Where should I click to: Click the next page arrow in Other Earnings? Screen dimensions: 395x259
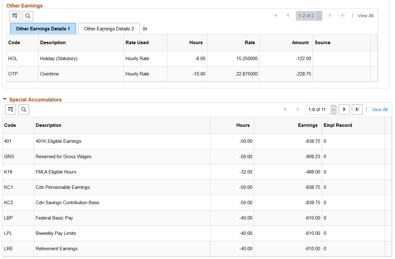tap(330, 15)
